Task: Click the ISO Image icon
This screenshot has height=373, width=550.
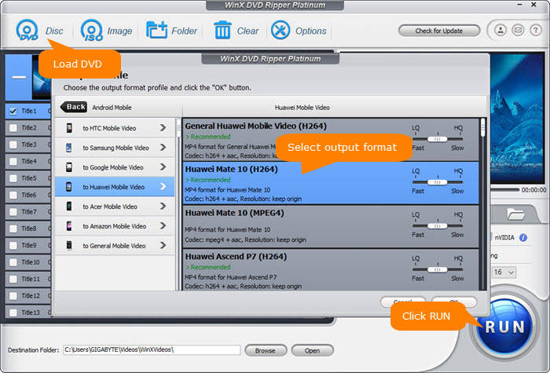Action: [92, 30]
